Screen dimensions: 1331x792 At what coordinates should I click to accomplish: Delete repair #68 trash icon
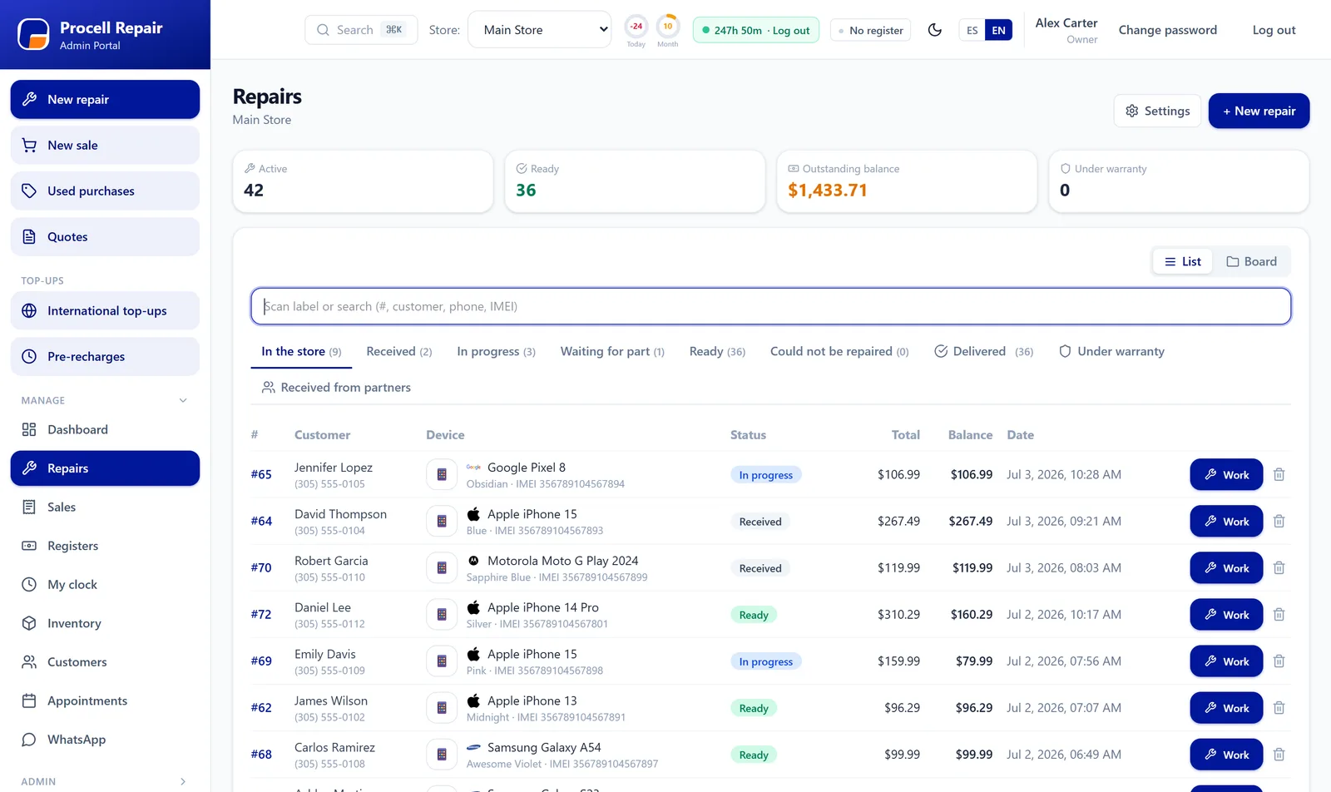[1279, 754]
